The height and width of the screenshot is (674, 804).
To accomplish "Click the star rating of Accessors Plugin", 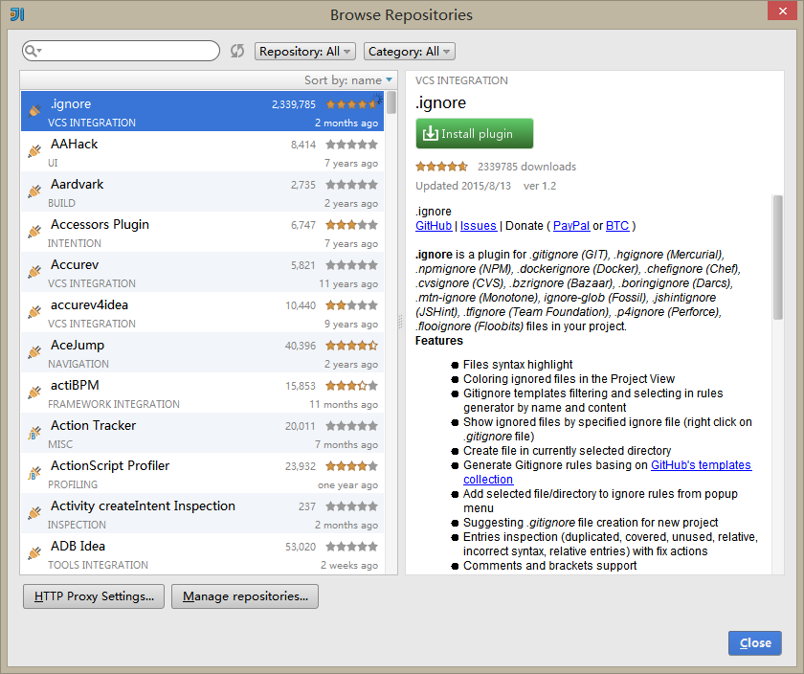I will 352,225.
